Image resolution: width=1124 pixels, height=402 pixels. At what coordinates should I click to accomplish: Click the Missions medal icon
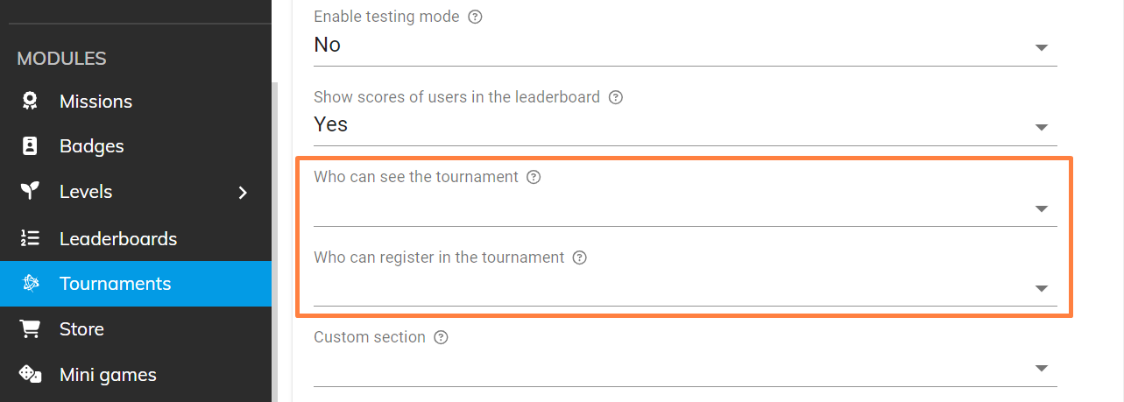[30, 102]
